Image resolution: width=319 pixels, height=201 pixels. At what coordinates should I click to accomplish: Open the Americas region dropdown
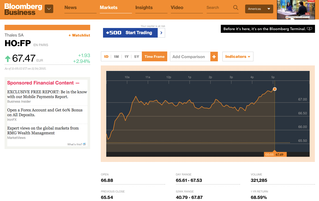tap(259, 9)
